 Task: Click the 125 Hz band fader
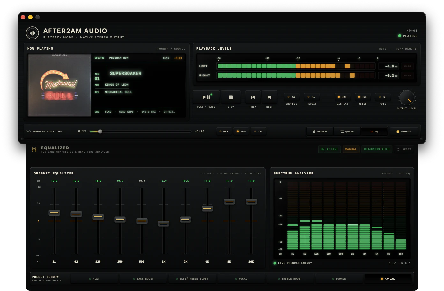(98, 217)
